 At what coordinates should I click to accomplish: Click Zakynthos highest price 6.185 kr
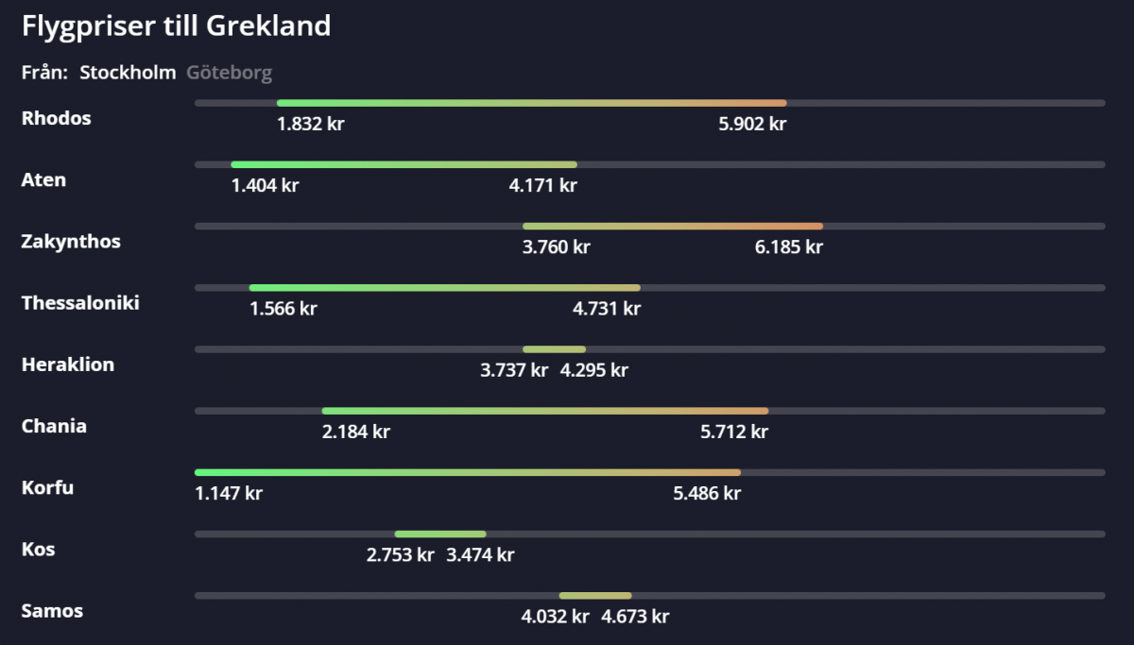pos(788,247)
